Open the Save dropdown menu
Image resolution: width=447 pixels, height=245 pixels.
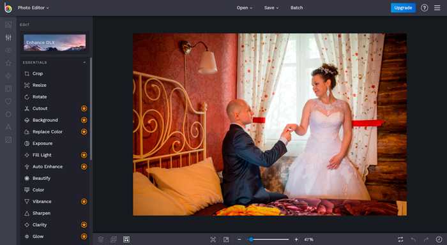tap(271, 8)
